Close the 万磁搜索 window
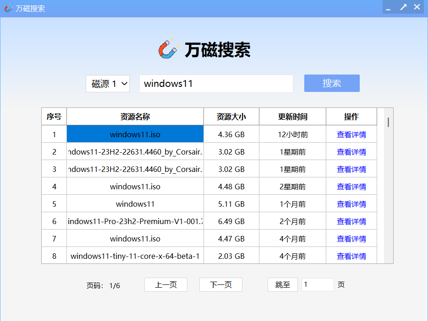The width and height of the screenshot is (428, 321). coord(417,7)
